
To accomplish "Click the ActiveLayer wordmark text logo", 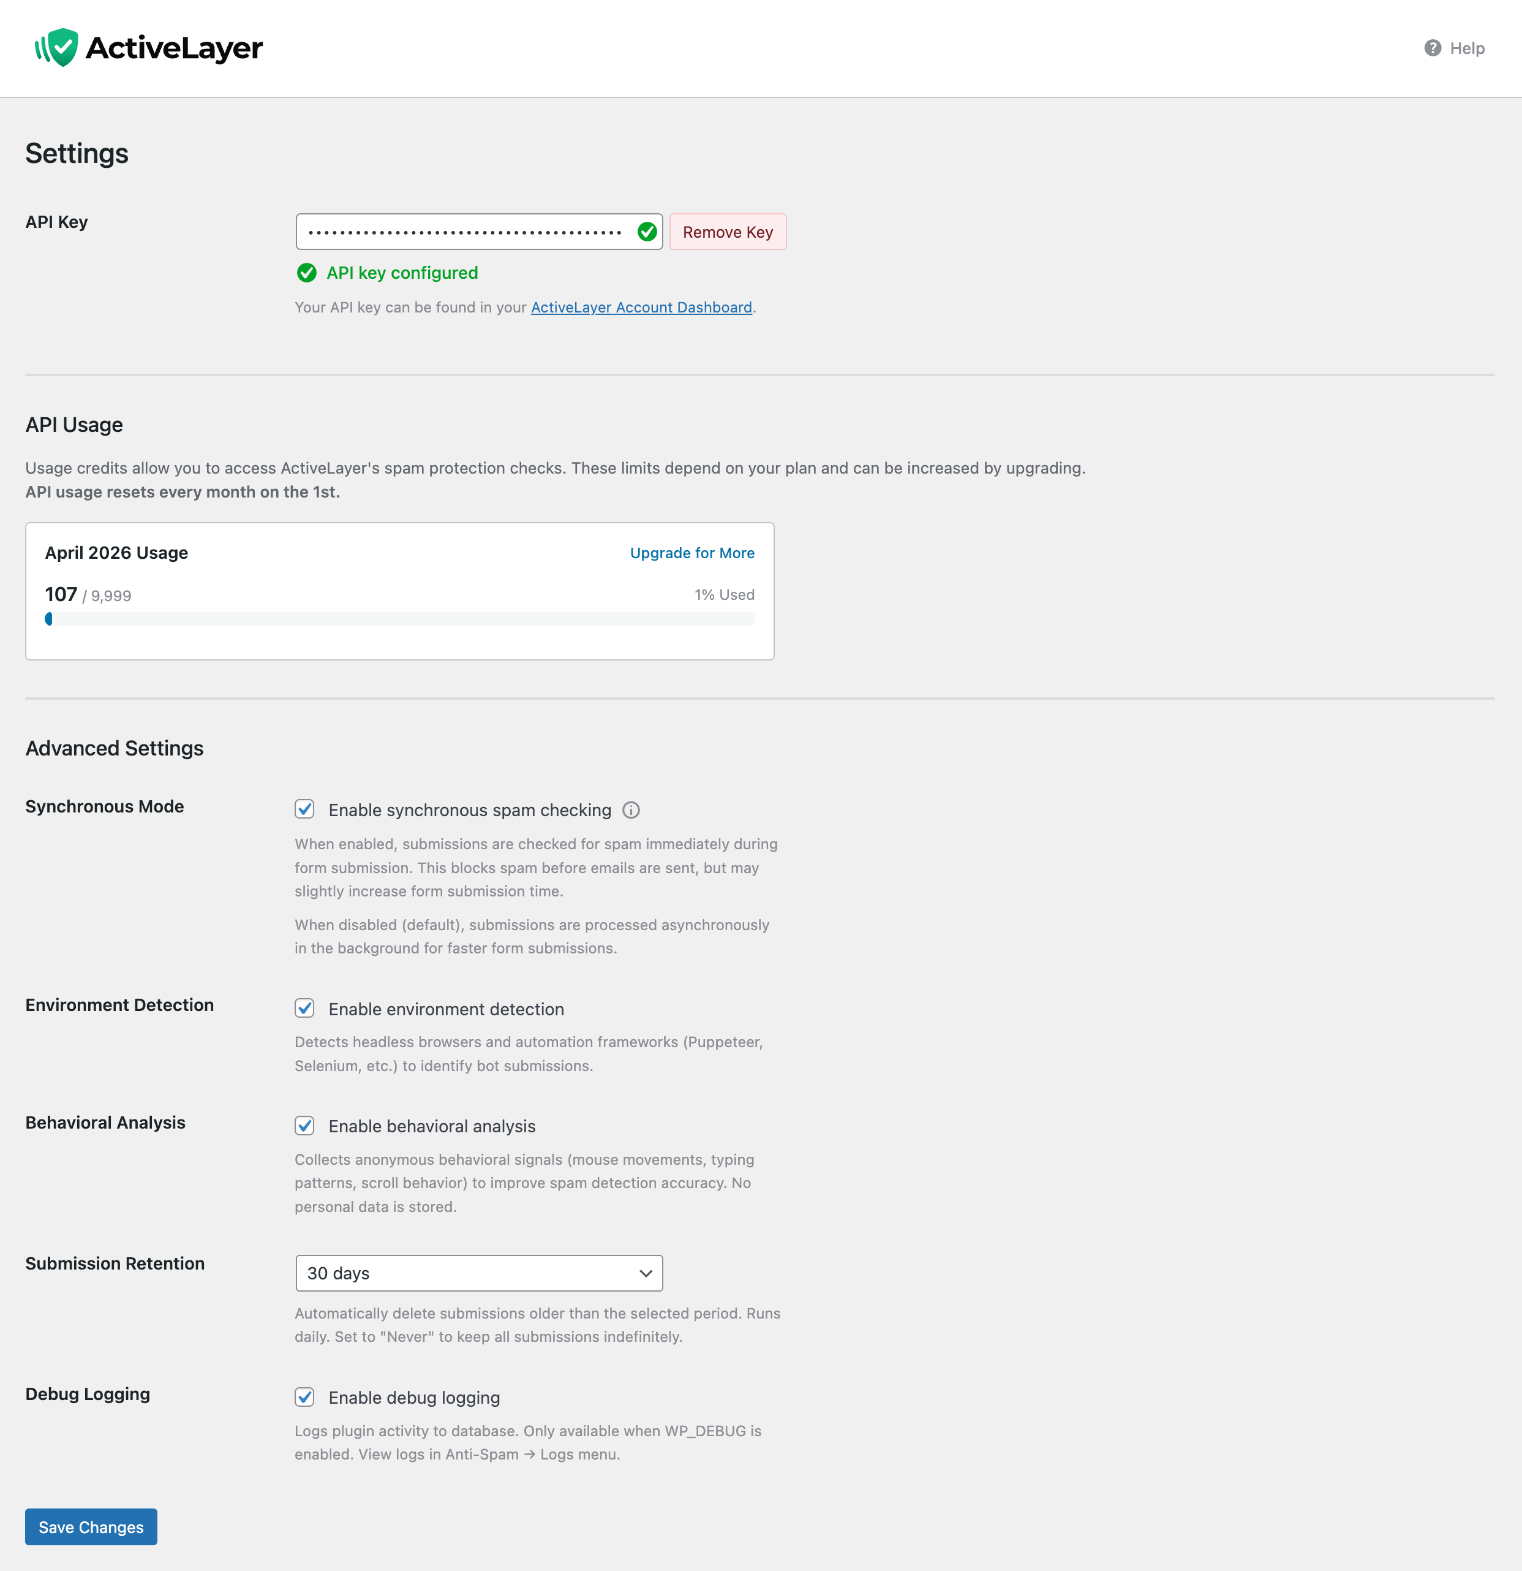I will coord(174,48).
